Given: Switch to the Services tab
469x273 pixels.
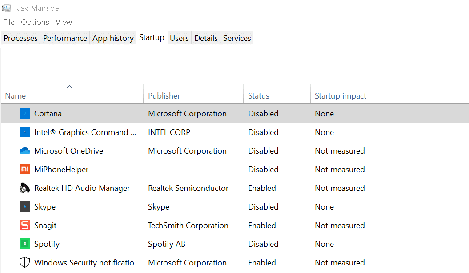Looking at the screenshot, I should [237, 38].
